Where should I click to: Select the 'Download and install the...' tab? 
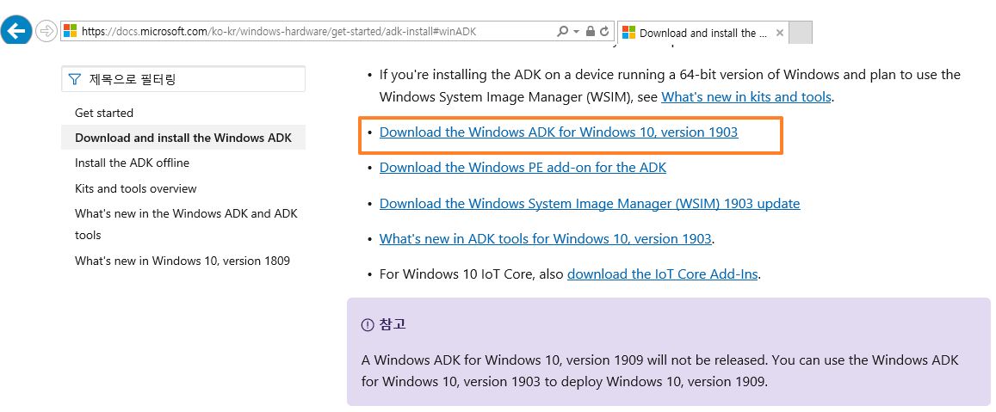click(702, 33)
